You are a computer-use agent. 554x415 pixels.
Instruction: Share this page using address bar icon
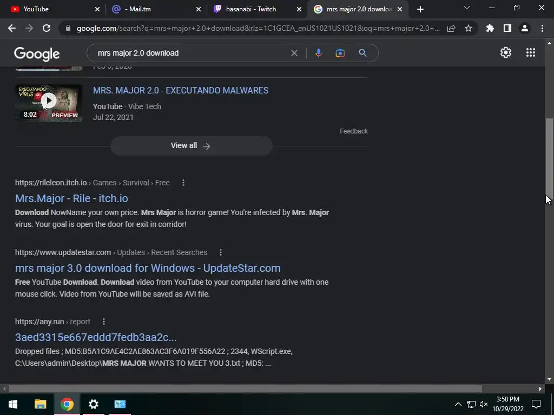[x=451, y=28]
